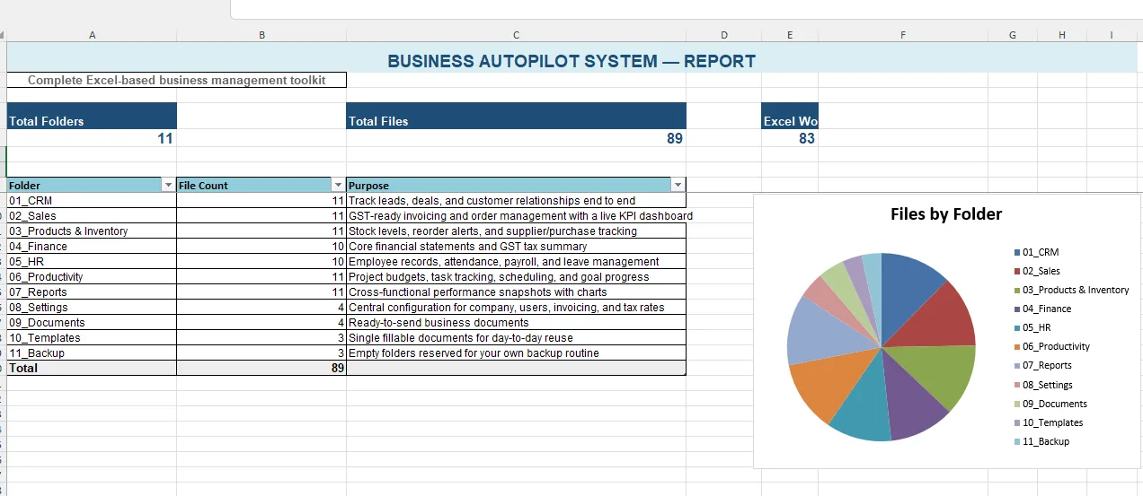Select column B header
Screen dimensions: 1143x496
[261, 35]
